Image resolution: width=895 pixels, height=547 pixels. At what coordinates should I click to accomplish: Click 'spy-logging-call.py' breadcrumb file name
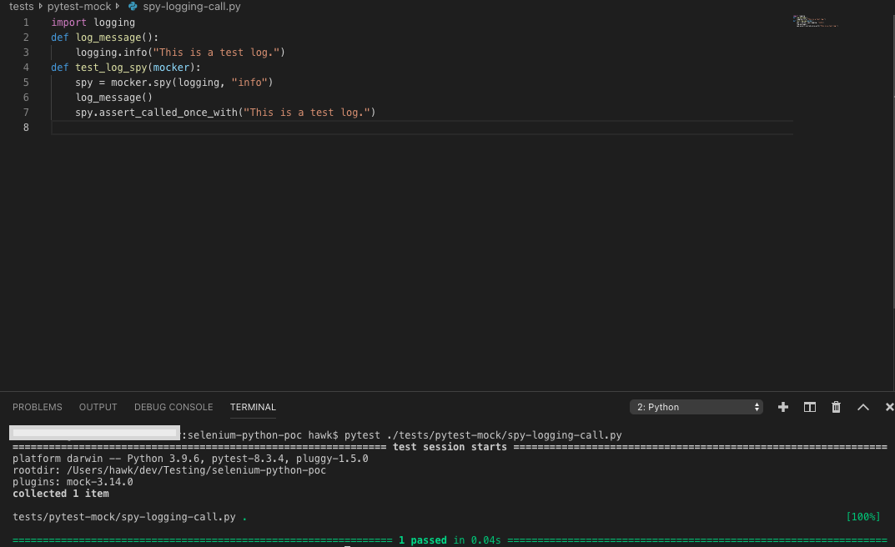192,7
